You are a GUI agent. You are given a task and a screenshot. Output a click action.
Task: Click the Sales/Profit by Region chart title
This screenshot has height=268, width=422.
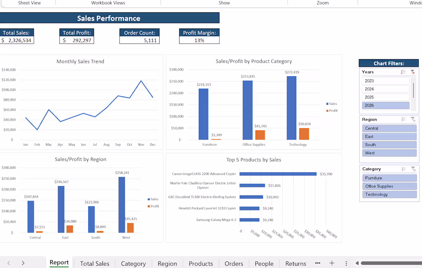point(81,159)
